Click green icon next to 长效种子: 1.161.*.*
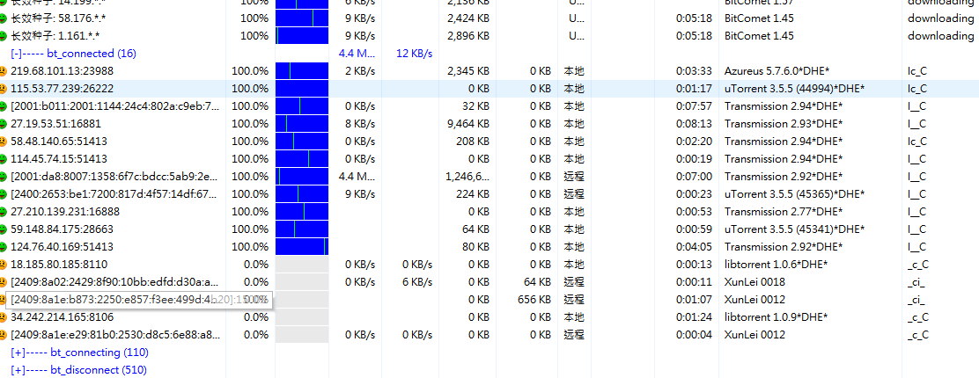This screenshot has height=378, width=979. [x=4, y=36]
